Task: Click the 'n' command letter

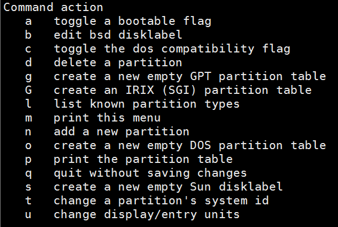Action: point(28,131)
